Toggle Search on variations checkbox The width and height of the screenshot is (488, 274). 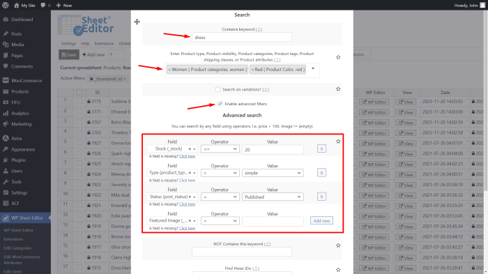218,89
